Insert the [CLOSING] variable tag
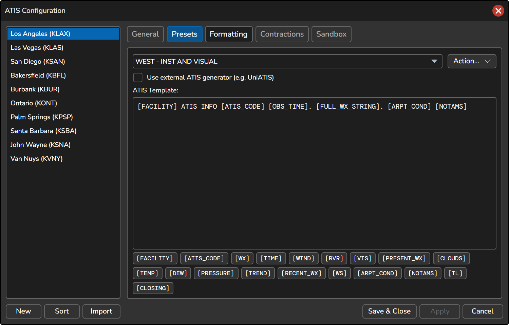The image size is (509, 325). tap(153, 288)
